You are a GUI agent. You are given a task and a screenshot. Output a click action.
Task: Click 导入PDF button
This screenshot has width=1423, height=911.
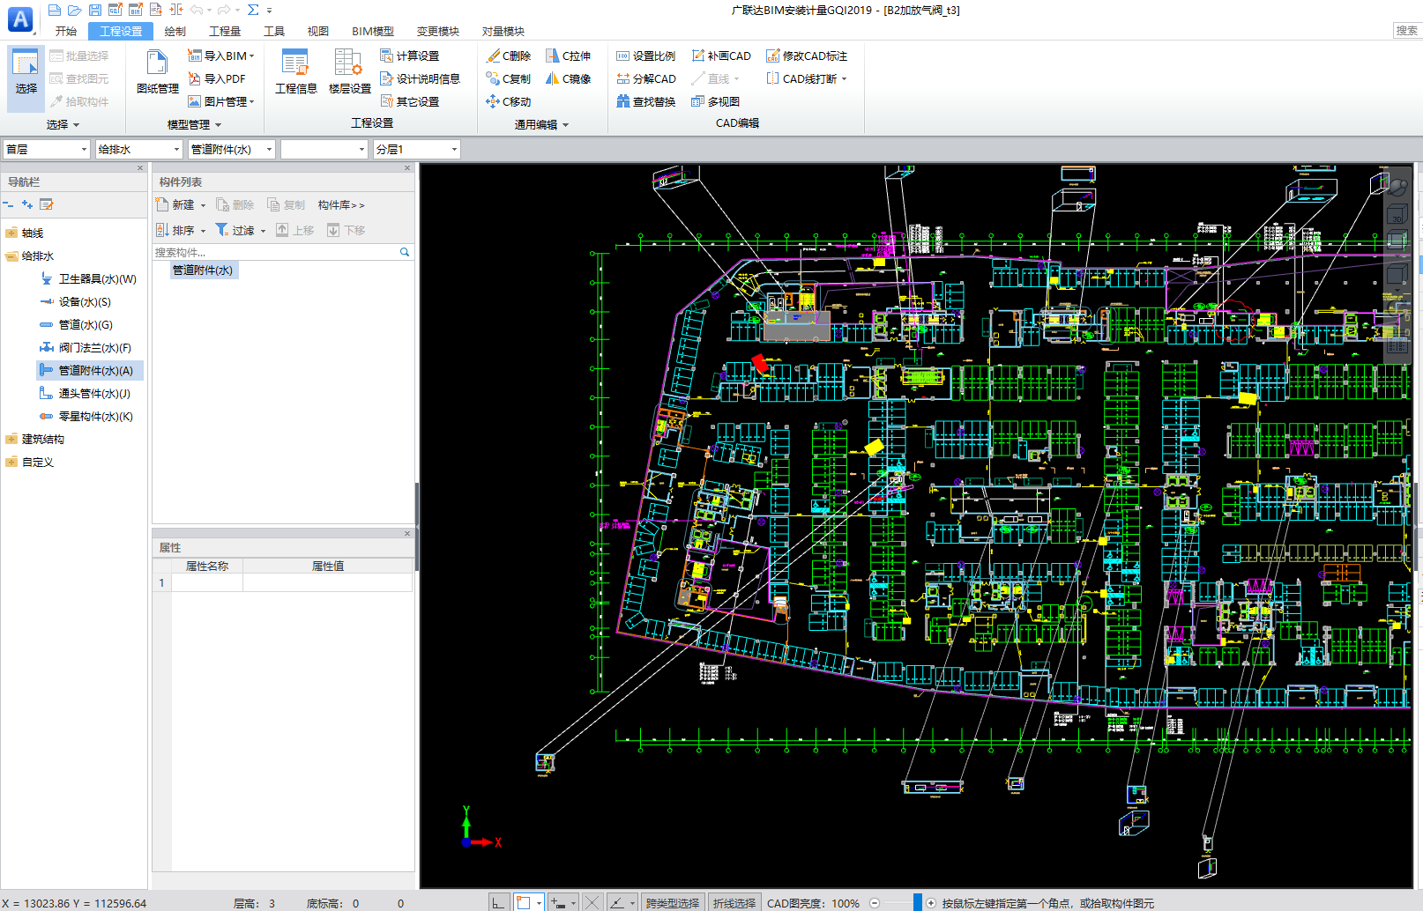[x=217, y=78]
